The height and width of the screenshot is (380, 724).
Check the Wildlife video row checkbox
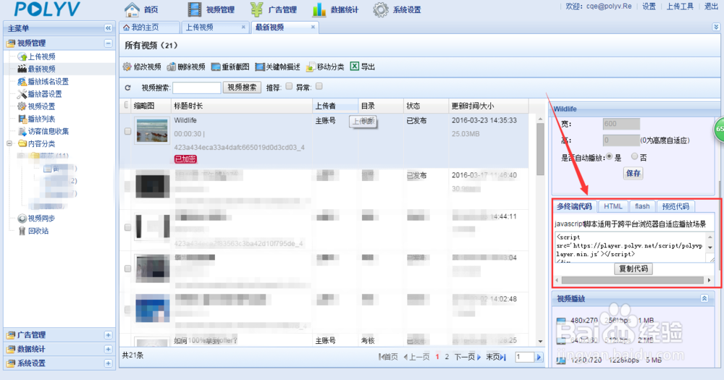128,132
